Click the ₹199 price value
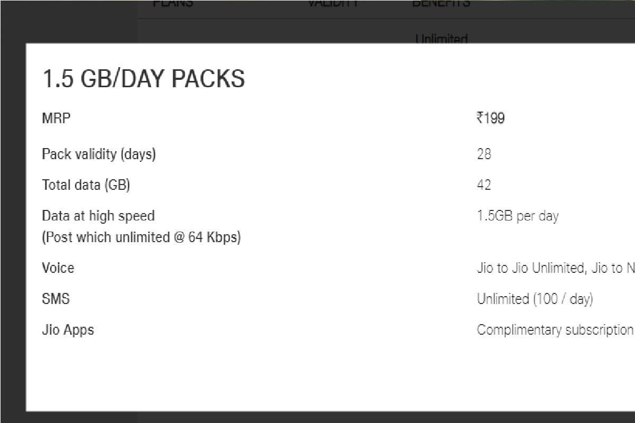The image size is (635, 423). click(x=491, y=118)
